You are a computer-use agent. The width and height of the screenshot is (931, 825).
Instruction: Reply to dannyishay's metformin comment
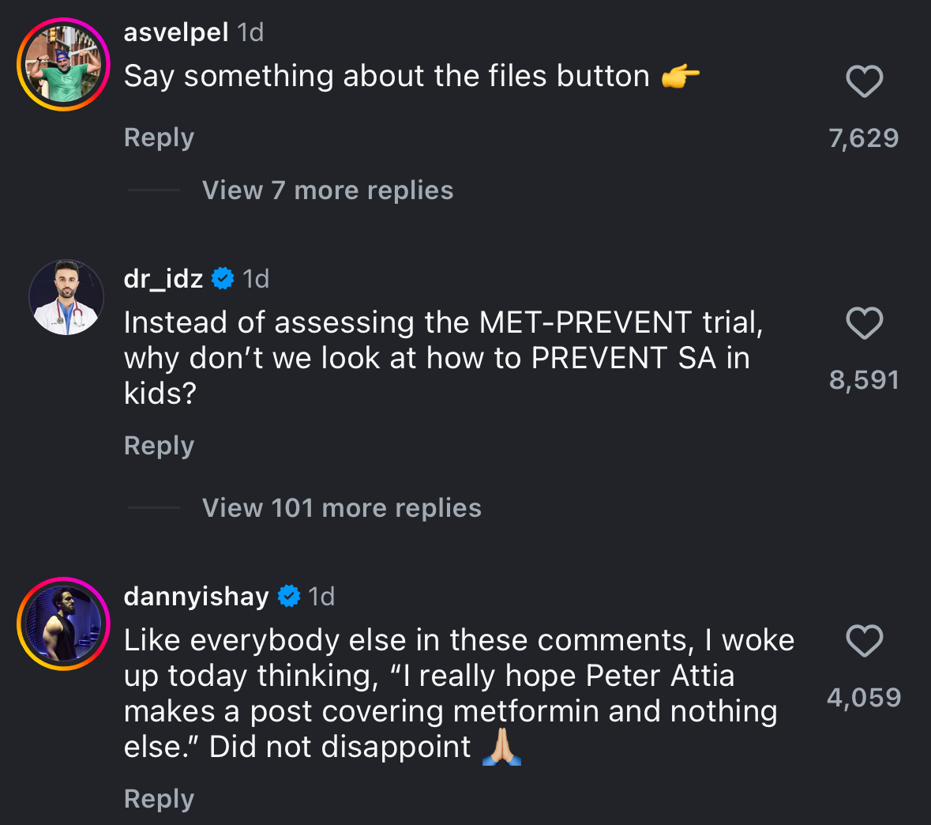point(159,799)
